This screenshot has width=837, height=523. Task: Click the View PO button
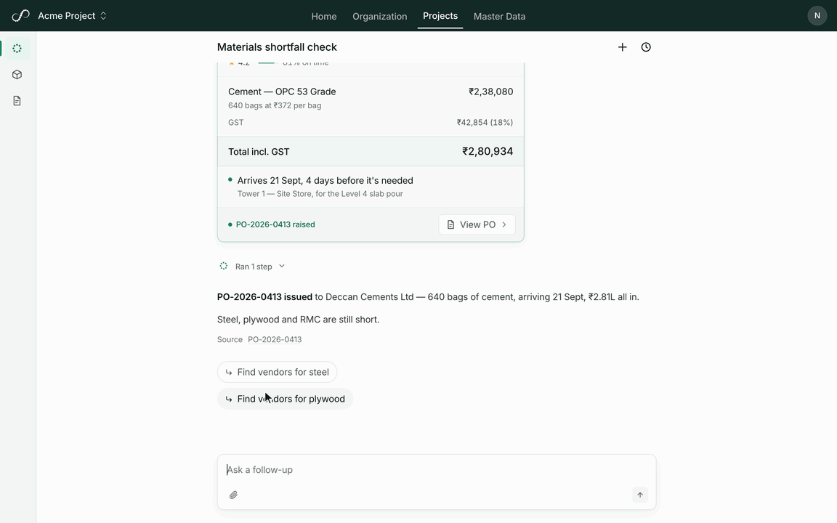477,224
